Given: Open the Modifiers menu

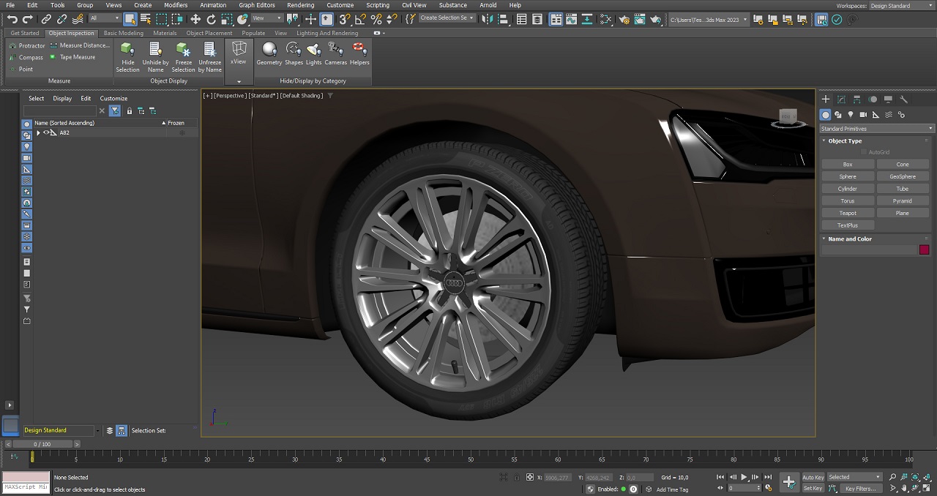Looking at the screenshot, I should (176, 5).
